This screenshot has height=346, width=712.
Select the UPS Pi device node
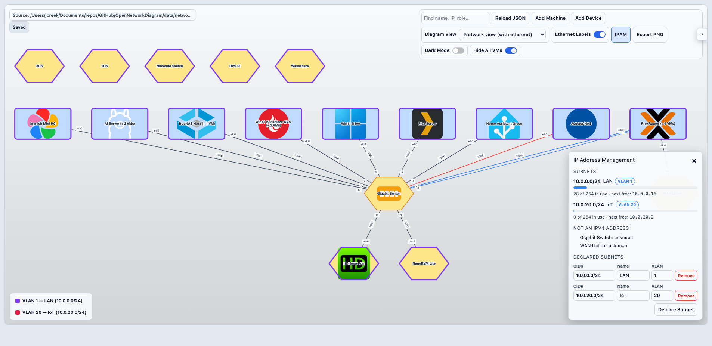pos(235,66)
